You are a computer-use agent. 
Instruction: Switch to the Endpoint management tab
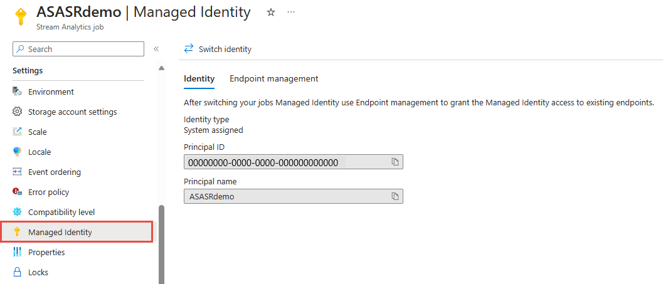[x=273, y=79]
